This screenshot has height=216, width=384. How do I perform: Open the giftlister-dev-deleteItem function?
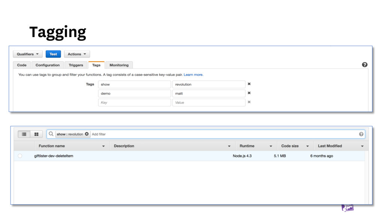(54, 156)
